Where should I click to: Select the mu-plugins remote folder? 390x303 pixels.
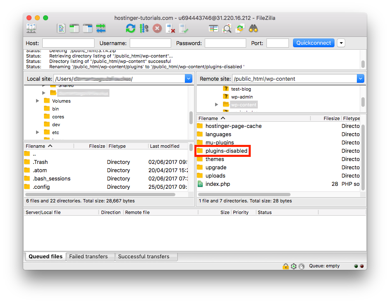(x=220, y=142)
